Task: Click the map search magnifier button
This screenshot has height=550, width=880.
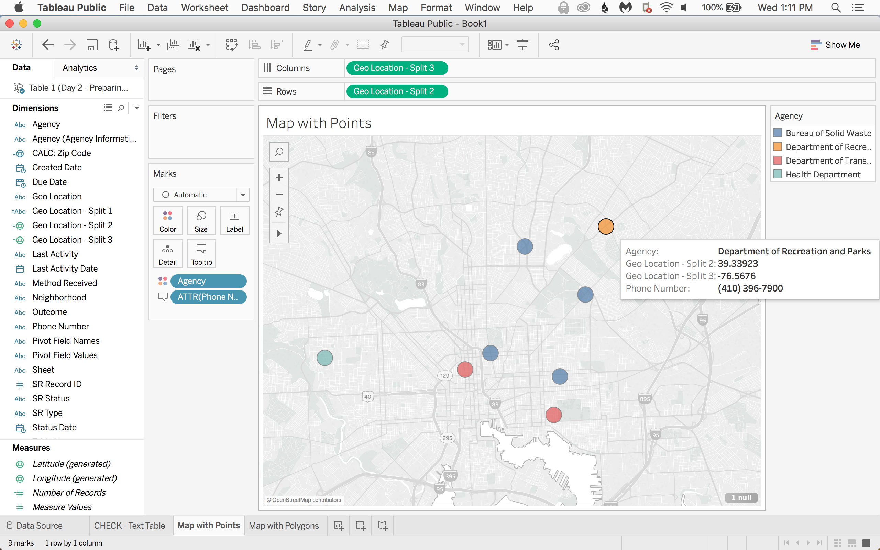Action: click(279, 152)
